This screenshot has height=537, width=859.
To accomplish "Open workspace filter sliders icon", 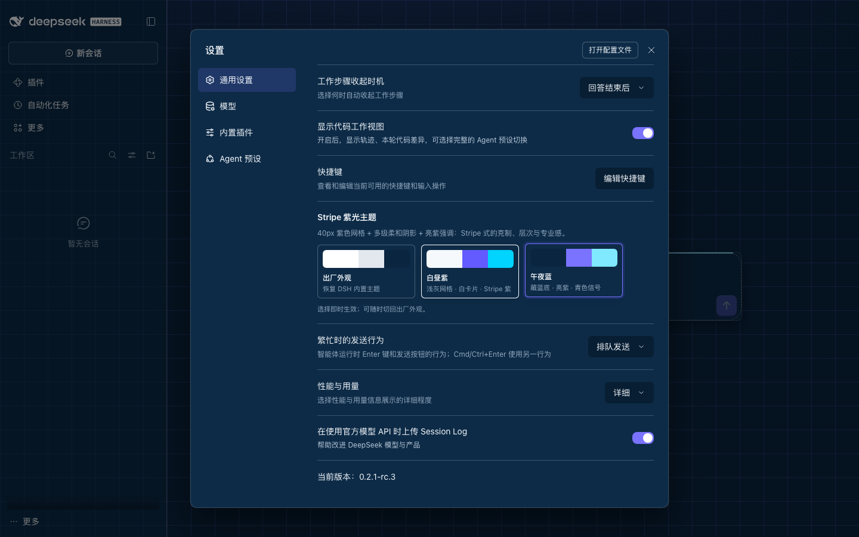I will tap(132, 155).
